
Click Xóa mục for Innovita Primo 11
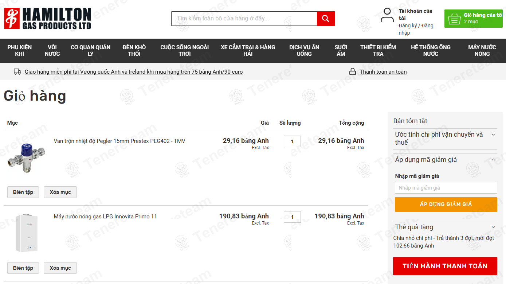click(x=60, y=268)
